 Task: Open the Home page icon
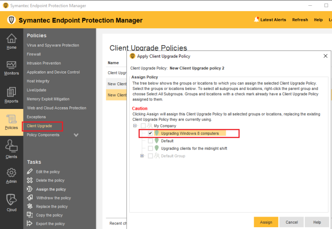coord(12,39)
